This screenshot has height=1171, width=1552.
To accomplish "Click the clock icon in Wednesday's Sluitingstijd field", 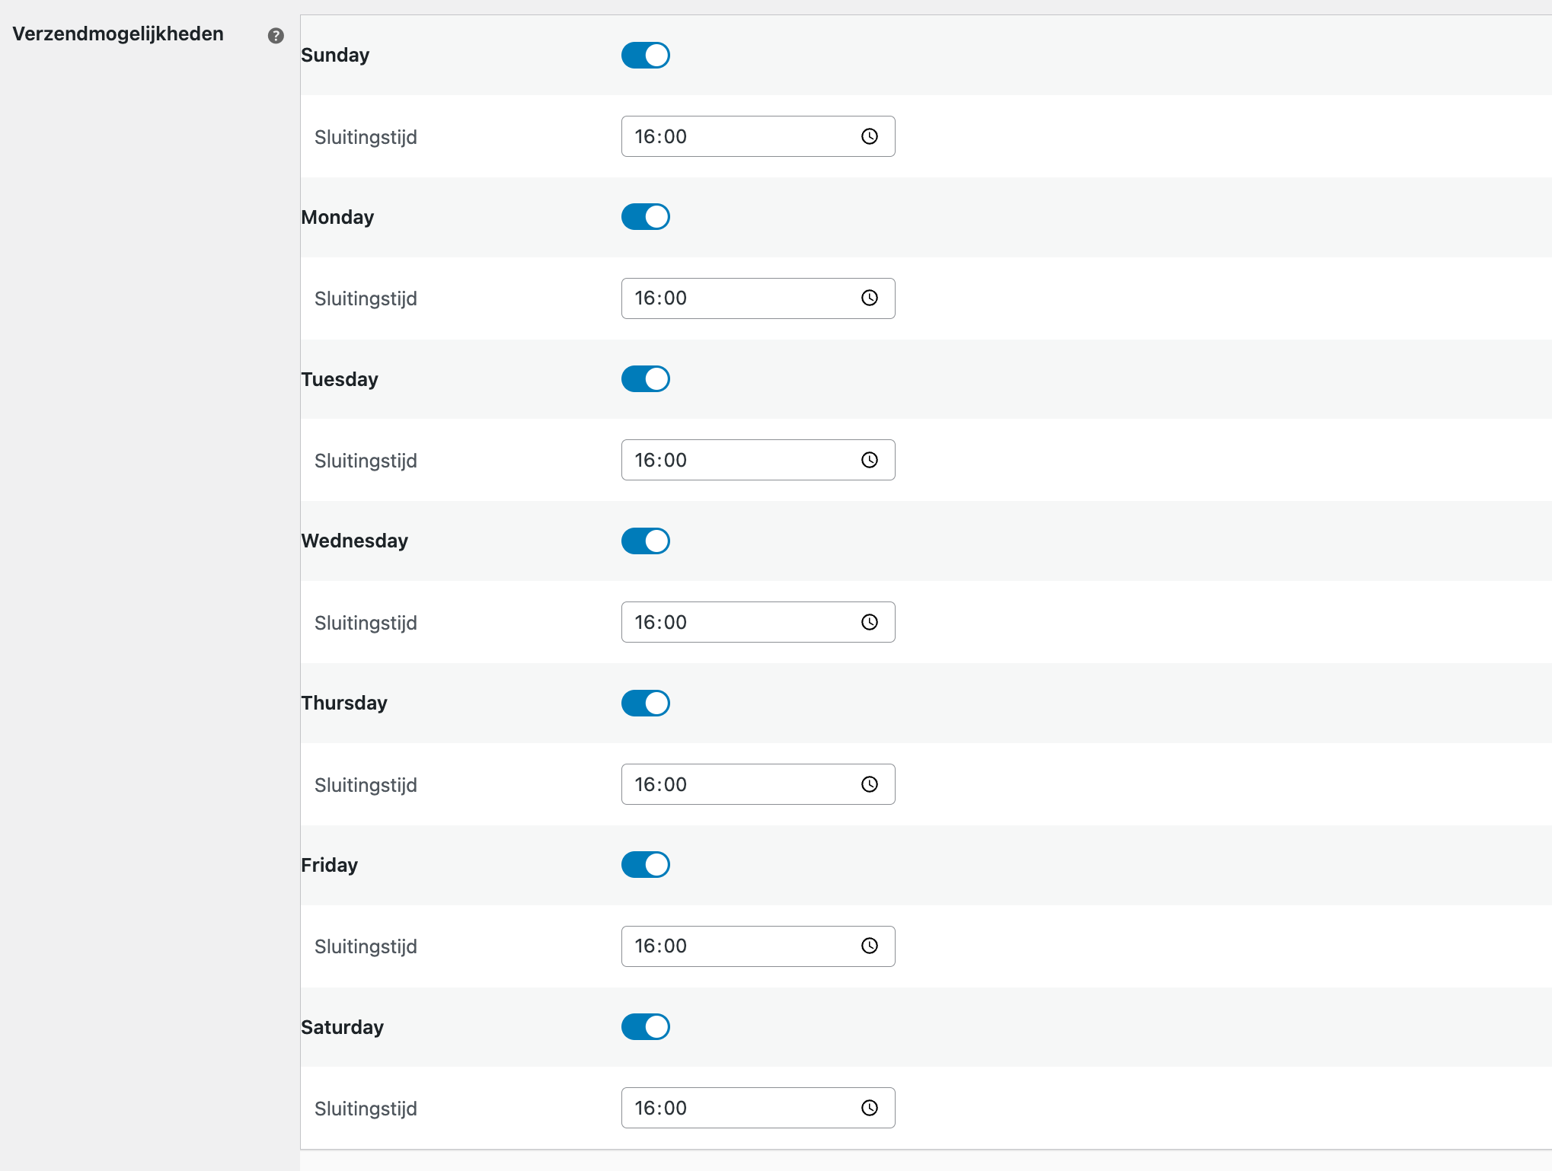I will [869, 622].
